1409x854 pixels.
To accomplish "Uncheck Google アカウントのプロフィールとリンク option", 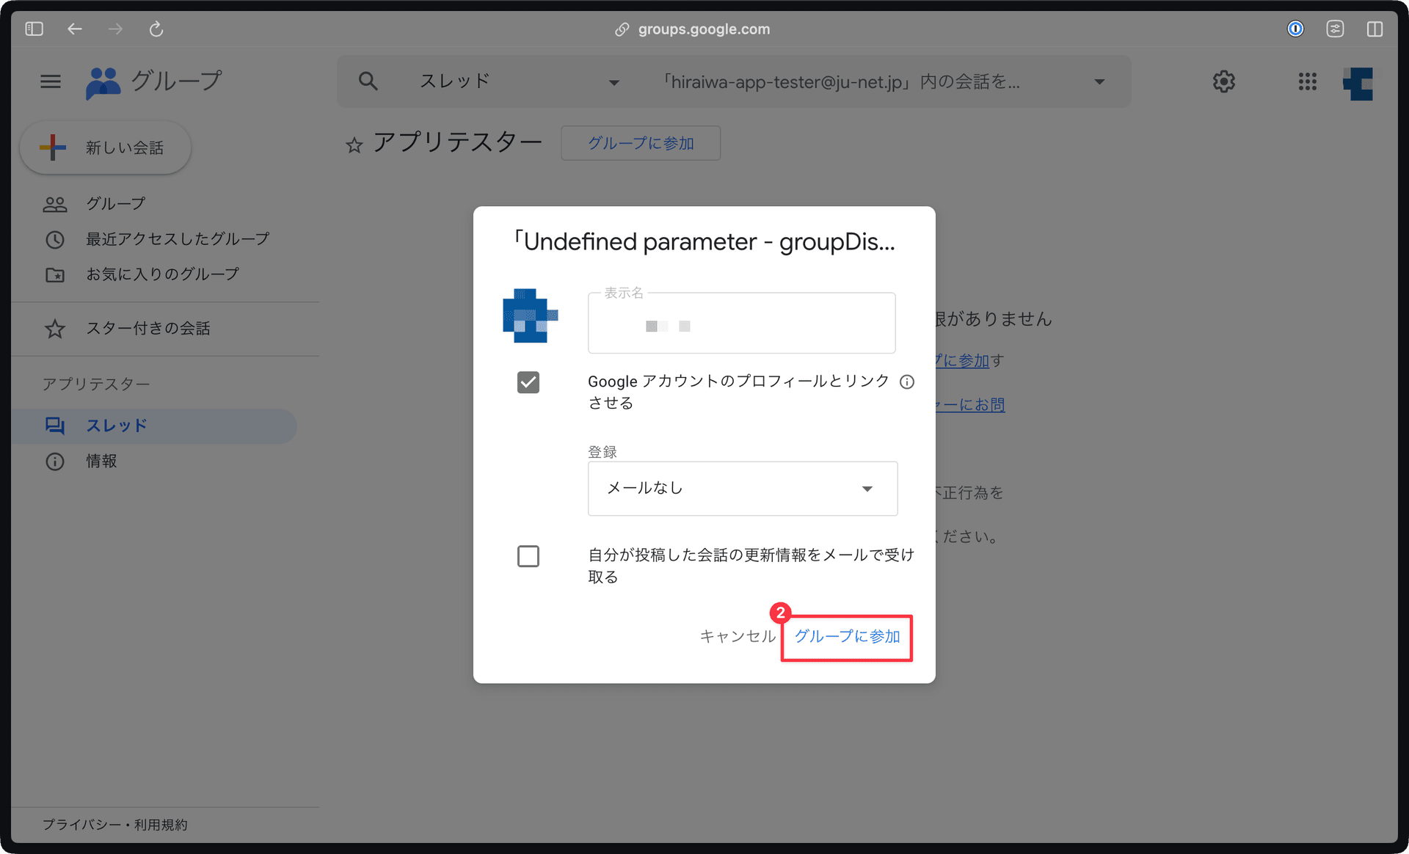I will tap(528, 382).
